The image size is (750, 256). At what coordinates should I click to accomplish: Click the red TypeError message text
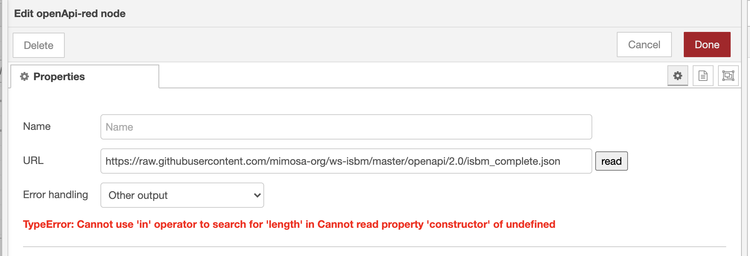click(x=289, y=224)
